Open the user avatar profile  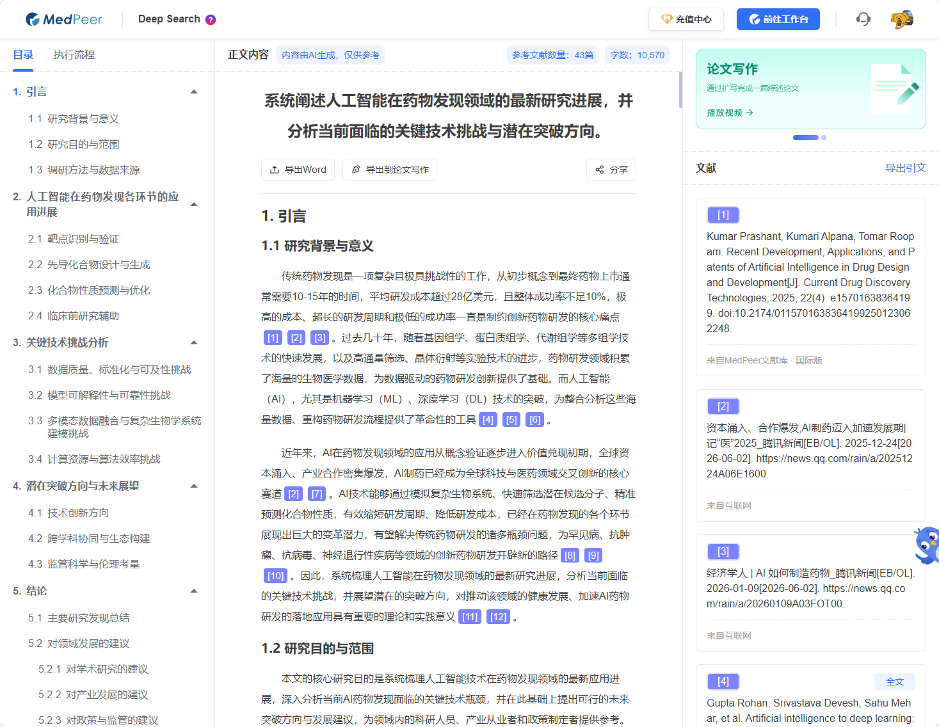tap(902, 19)
